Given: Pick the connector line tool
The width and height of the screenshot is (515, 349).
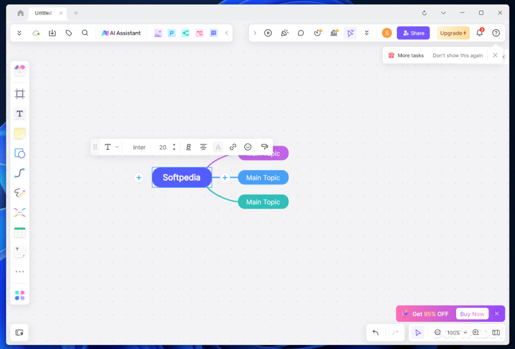Looking at the screenshot, I should 20,173.
